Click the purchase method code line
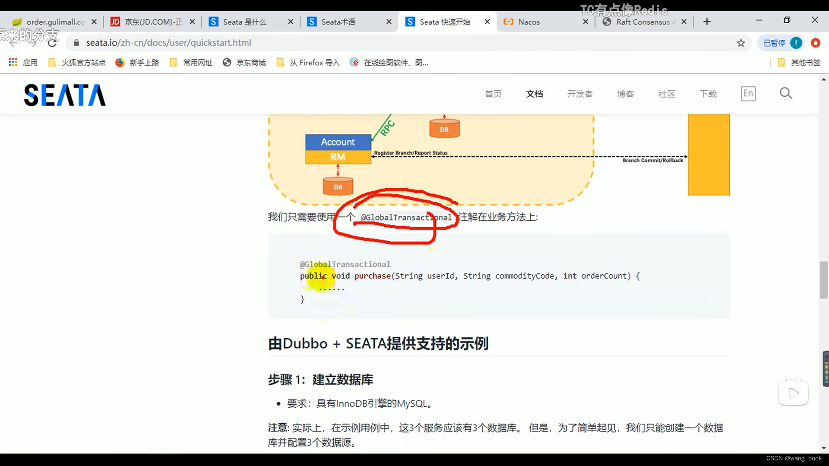829x466 pixels. tap(470, 276)
